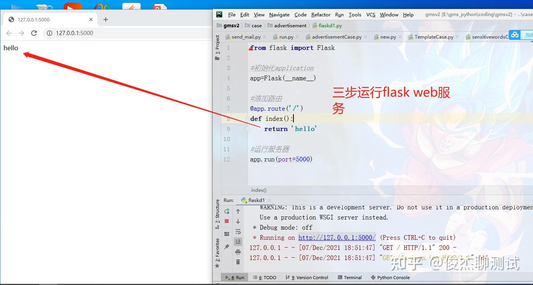The width and height of the screenshot is (533, 285).
Task: Close the flaskd1 run tab
Action: tap(269, 200)
